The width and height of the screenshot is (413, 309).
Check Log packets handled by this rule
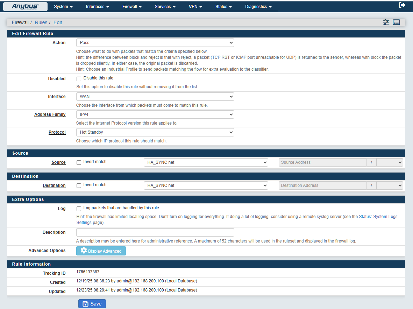(79, 209)
